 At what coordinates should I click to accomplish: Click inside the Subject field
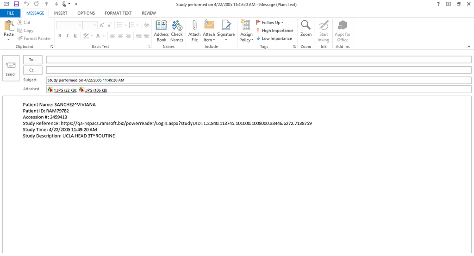[x=258, y=80]
